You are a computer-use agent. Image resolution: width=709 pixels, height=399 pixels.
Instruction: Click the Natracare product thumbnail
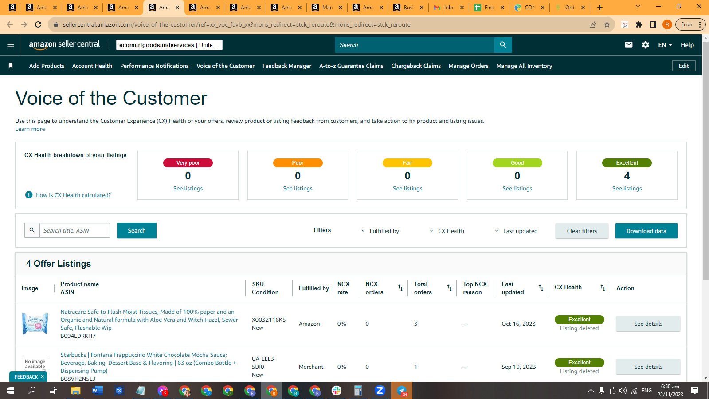point(35,324)
